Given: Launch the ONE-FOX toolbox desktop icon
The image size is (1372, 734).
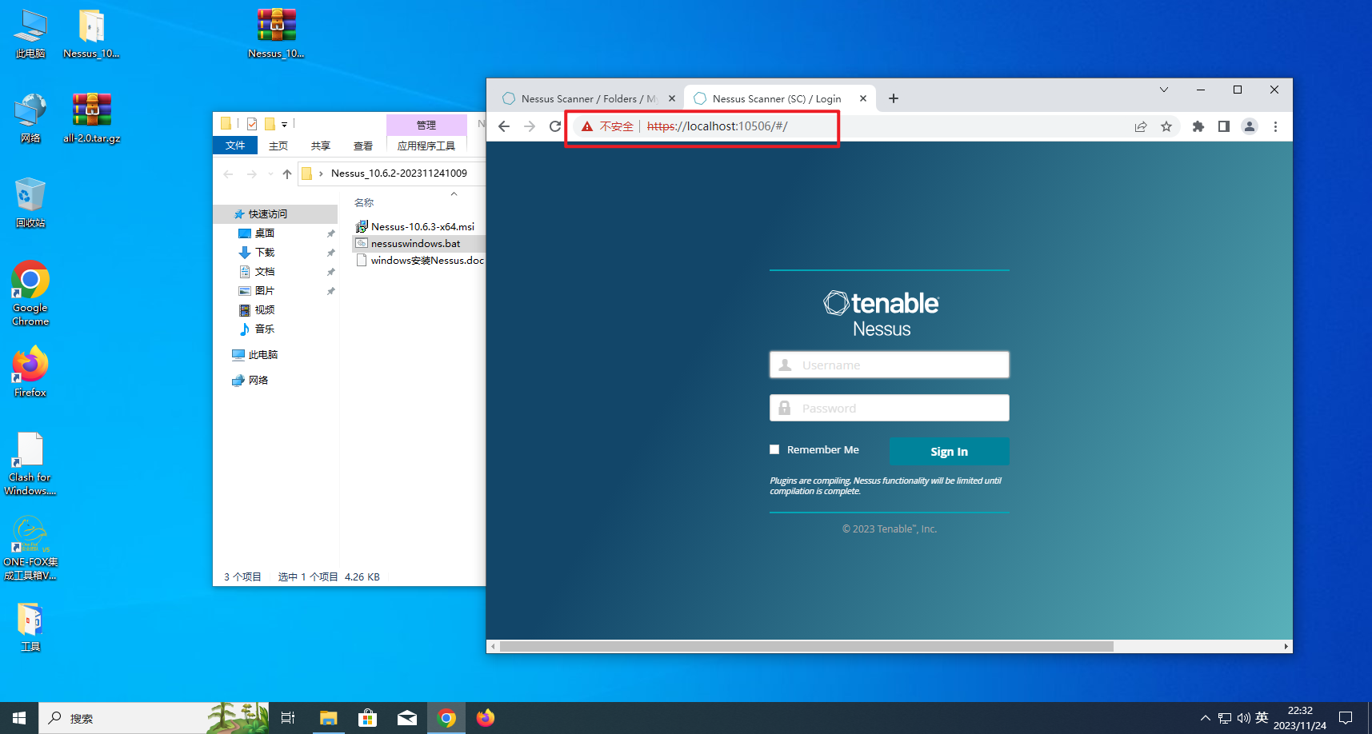Looking at the screenshot, I should [x=30, y=533].
